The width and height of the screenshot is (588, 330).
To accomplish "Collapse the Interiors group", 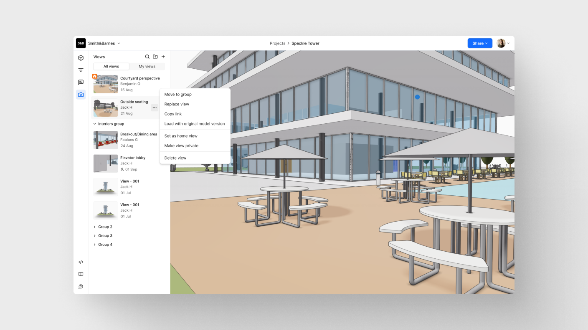I will [94, 124].
